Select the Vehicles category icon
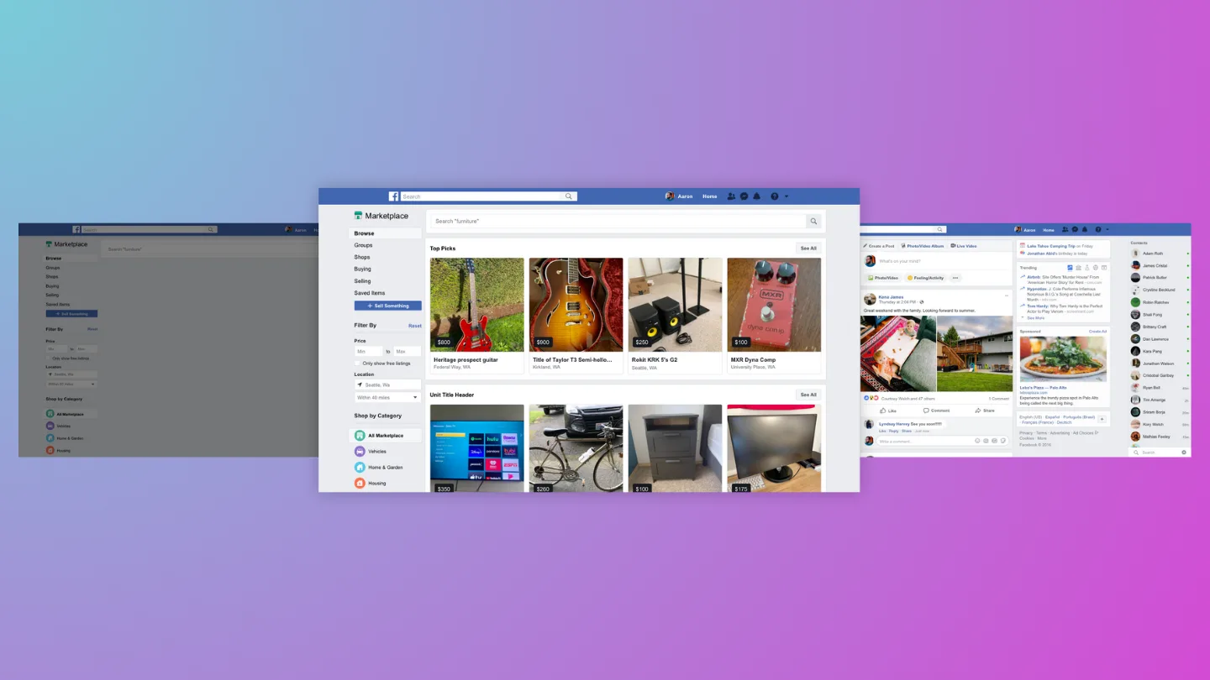Screen dimensions: 1210x680 pyautogui.click(x=359, y=451)
